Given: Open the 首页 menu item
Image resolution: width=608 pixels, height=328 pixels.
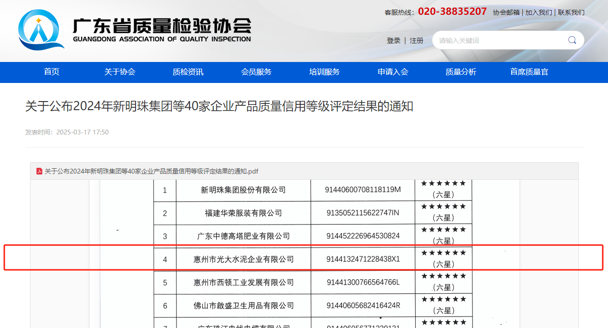Looking at the screenshot, I should tap(52, 72).
